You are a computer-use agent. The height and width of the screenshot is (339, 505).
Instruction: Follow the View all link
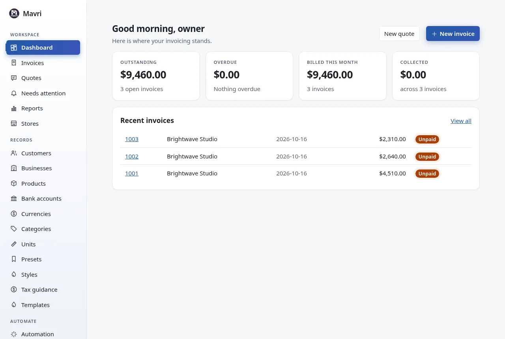(x=461, y=121)
